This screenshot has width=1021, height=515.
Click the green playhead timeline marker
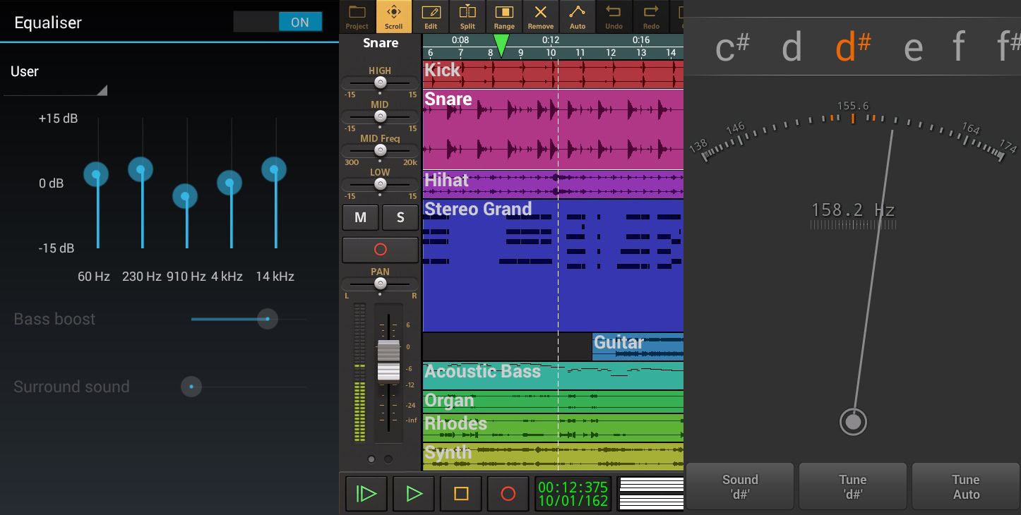click(x=501, y=44)
